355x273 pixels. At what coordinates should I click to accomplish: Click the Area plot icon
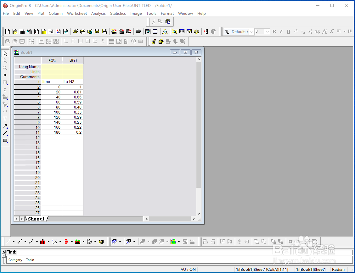tap(78, 242)
